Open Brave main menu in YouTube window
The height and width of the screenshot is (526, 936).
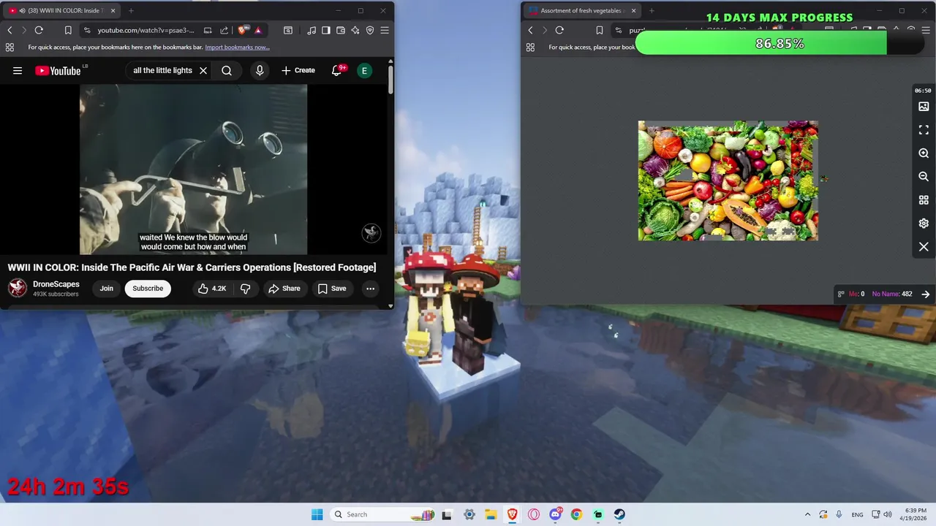(385, 30)
